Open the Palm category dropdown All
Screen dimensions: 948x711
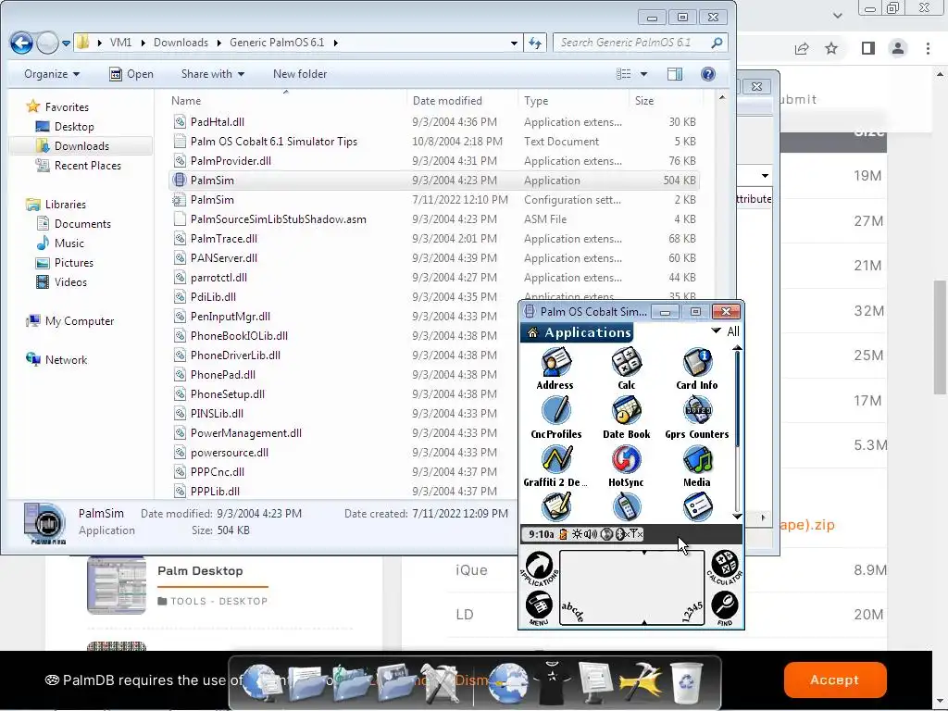725,331
